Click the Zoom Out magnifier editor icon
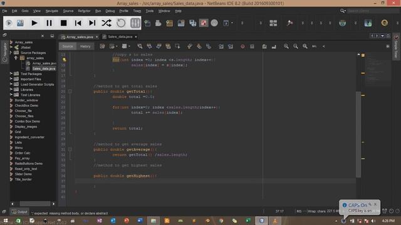 pyautogui.click(x=296, y=46)
